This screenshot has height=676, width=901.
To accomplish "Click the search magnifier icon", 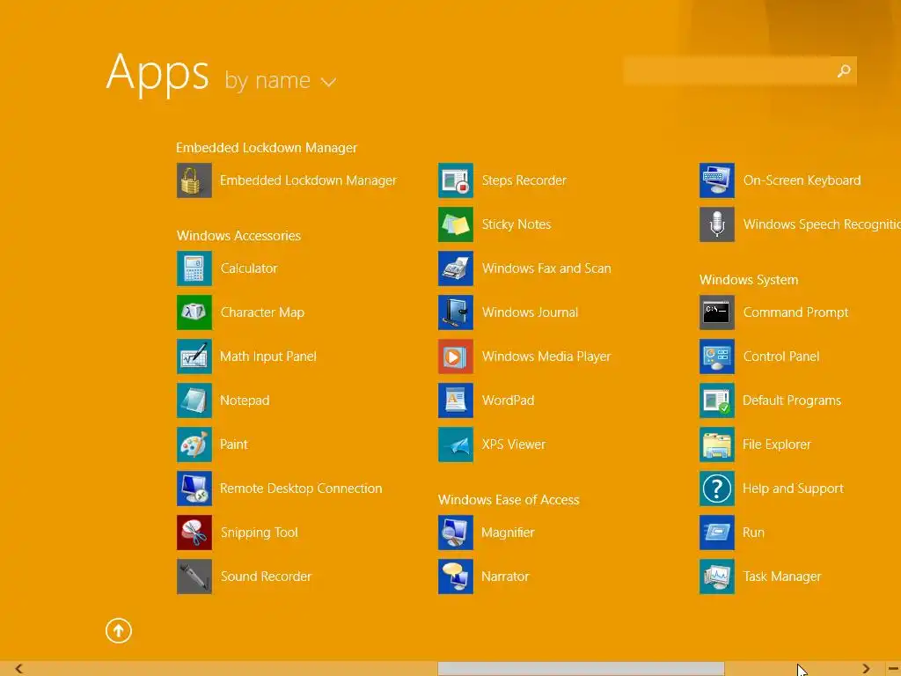I will (844, 70).
